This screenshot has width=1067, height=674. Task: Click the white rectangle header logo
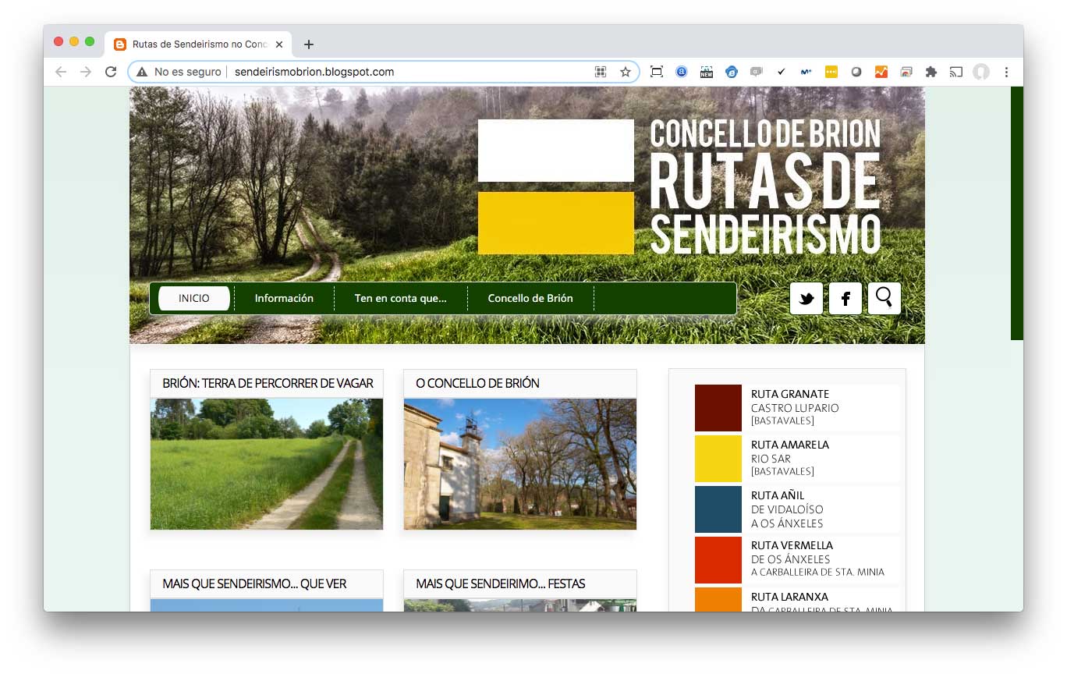556,151
